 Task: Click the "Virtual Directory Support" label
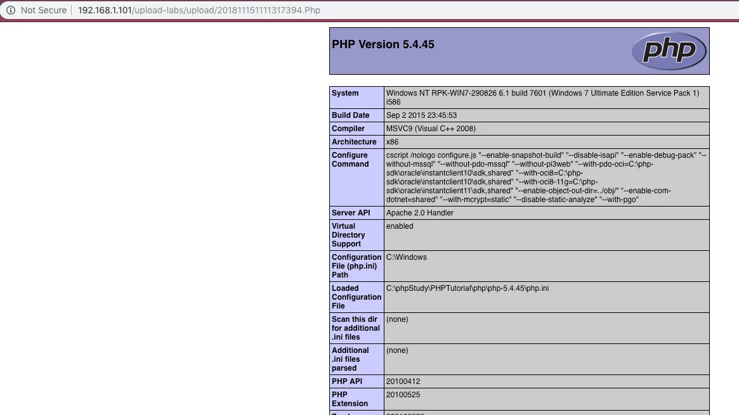pyautogui.click(x=348, y=235)
